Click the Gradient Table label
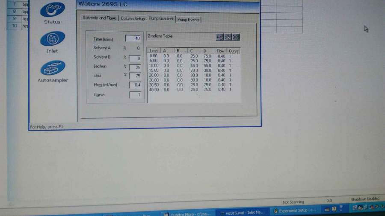Image resolution: width=385 pixels, height=216 pixels. pyautogui.click(x=160, y=36)
